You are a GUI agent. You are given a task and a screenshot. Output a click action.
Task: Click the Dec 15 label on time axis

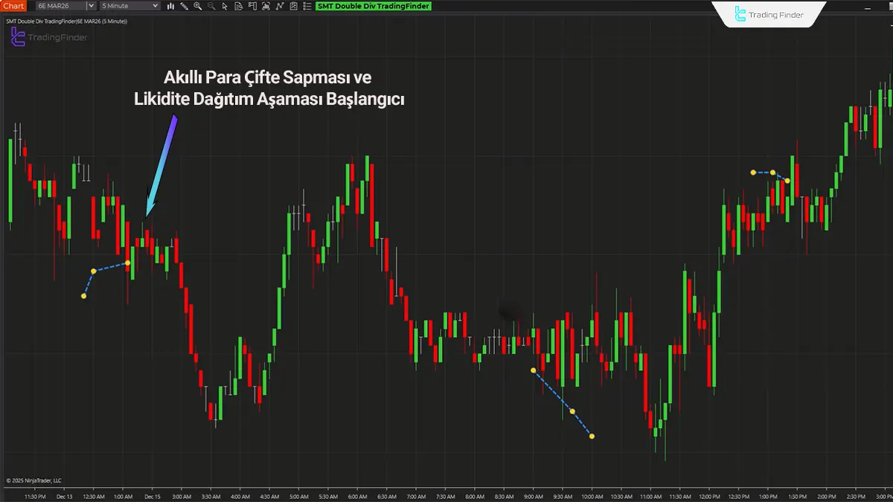click(151, 495)
